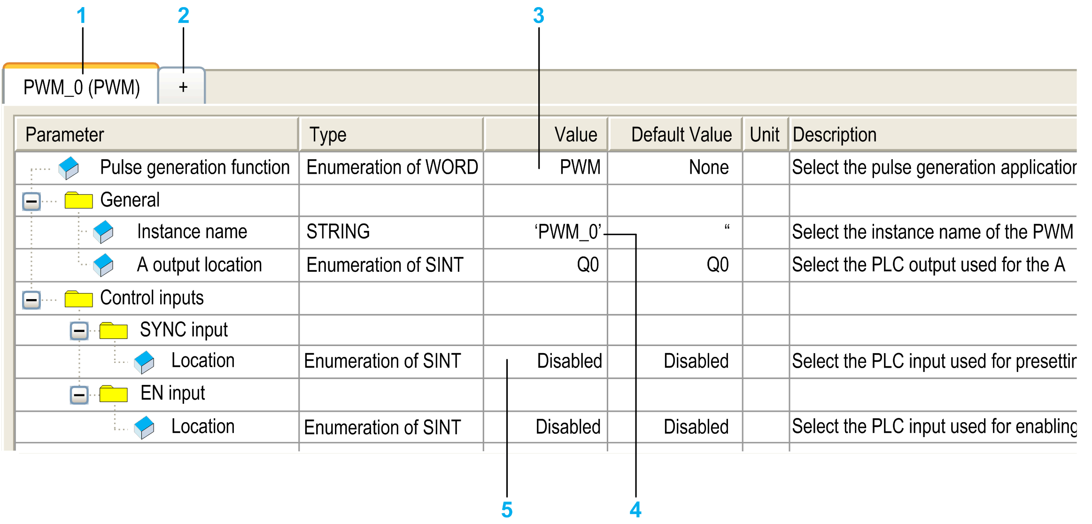The image size is (1092, 524).
Task: Change the A output location value Q0
Action: click(x=587, y=264)
